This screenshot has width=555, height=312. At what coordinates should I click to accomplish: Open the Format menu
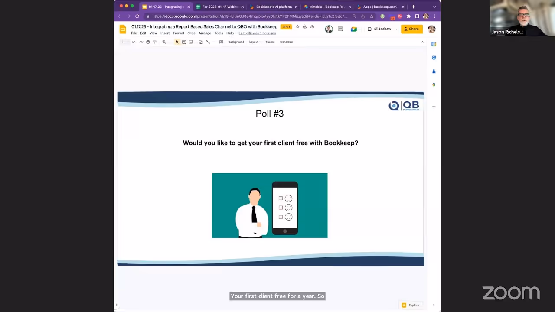(x=179, y=33)
